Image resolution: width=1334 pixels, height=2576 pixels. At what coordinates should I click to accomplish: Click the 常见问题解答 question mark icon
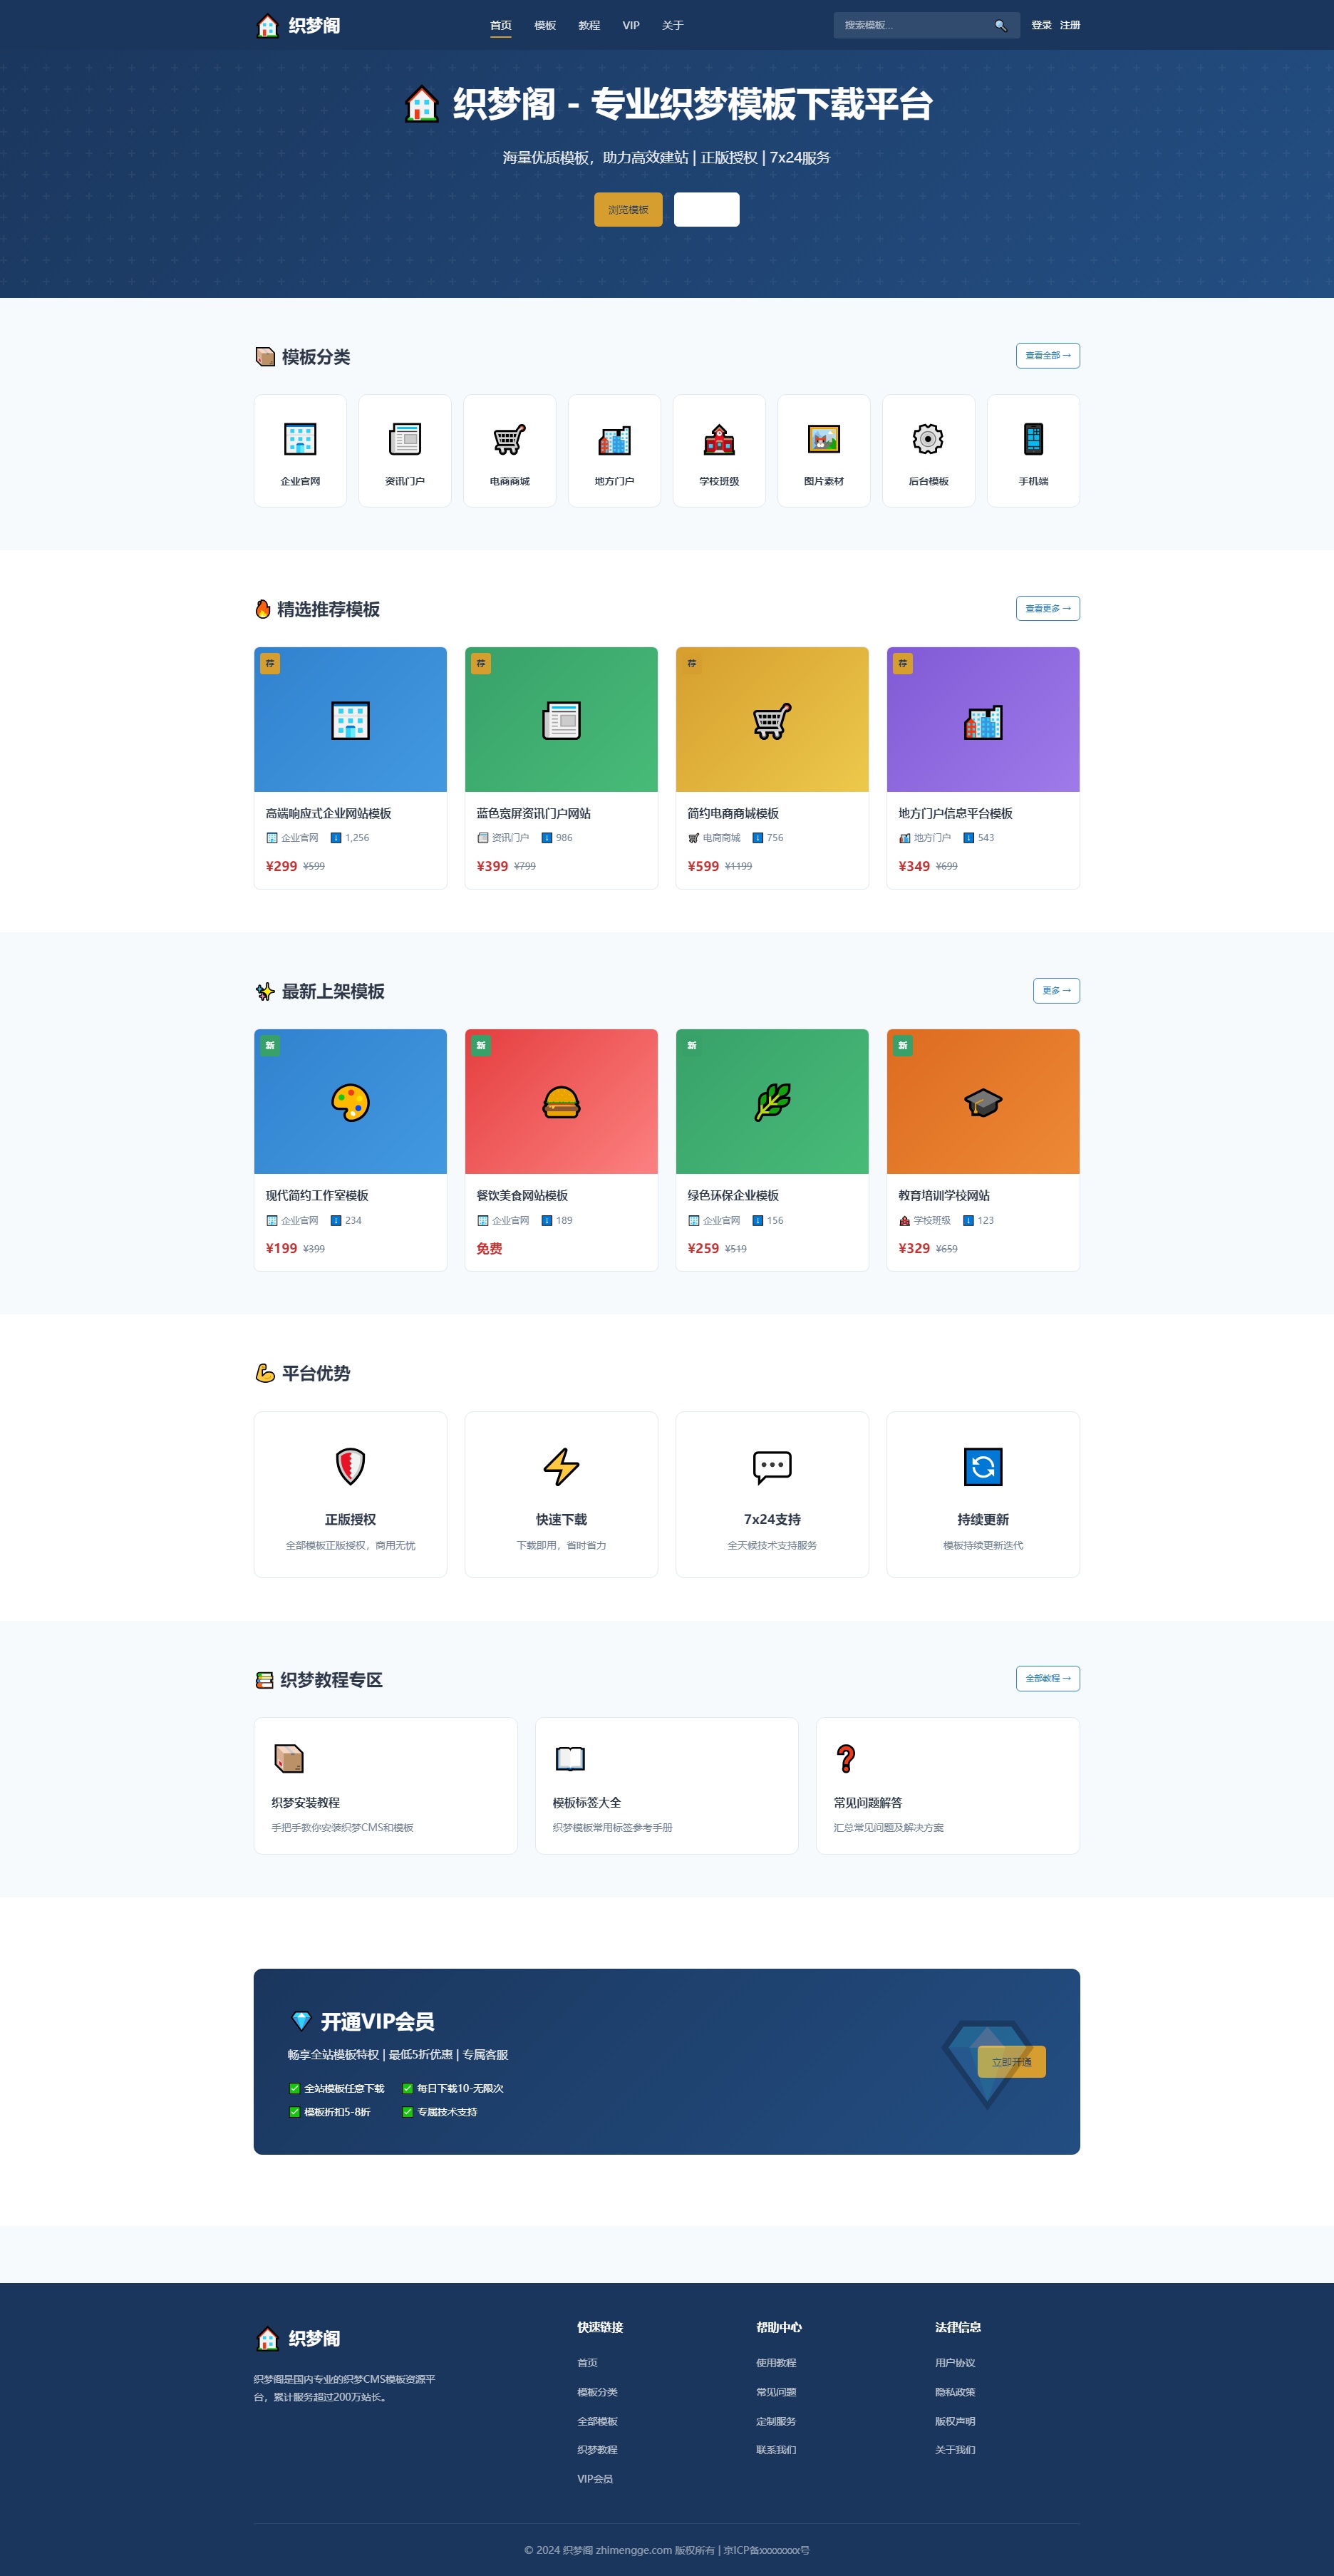tap(846, 1758)
